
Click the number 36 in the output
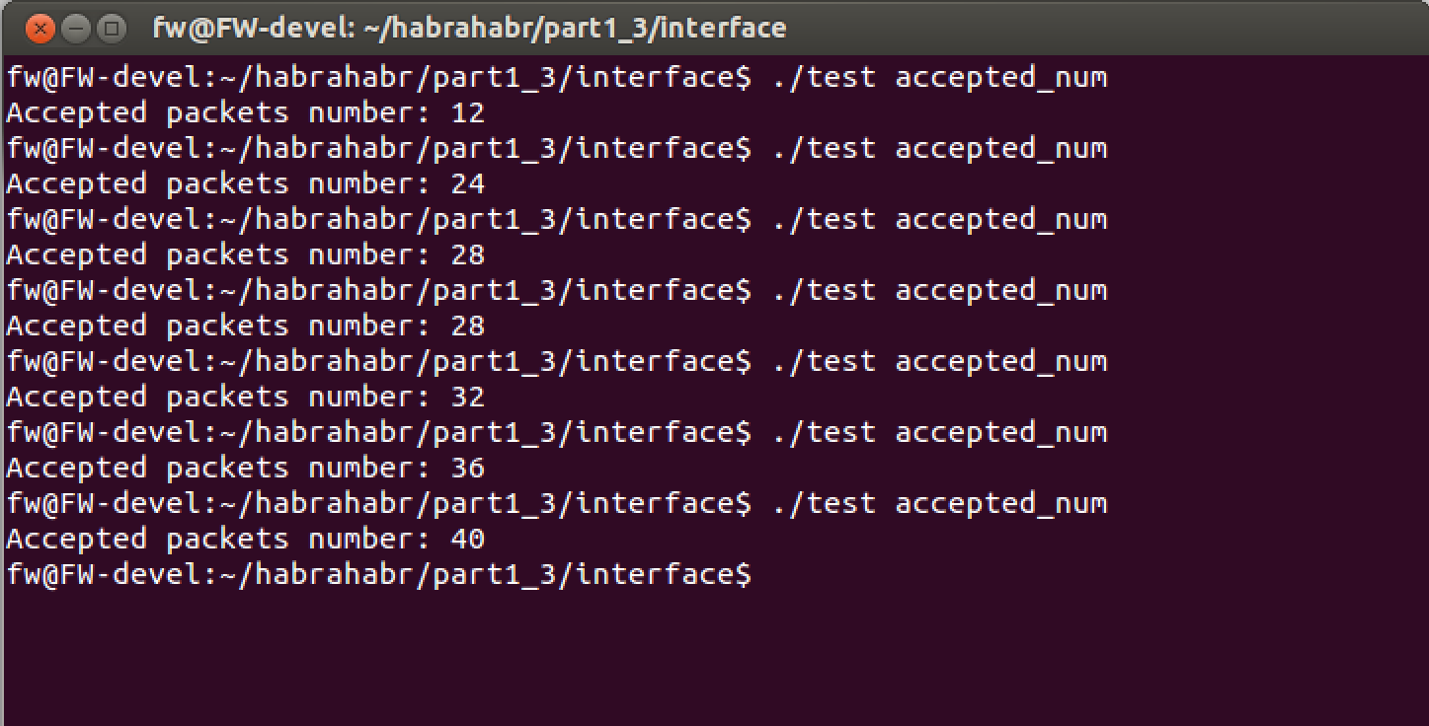467,469
